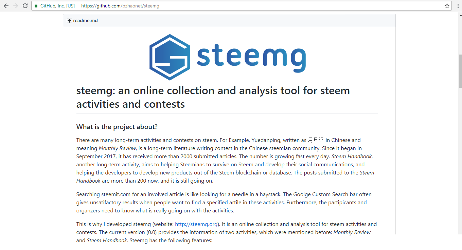Reload the current GitHub page
The height and width of the screenshot is (250, 462).
[25, 6]
